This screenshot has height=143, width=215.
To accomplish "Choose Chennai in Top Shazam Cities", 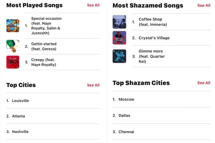I will 161,132.
